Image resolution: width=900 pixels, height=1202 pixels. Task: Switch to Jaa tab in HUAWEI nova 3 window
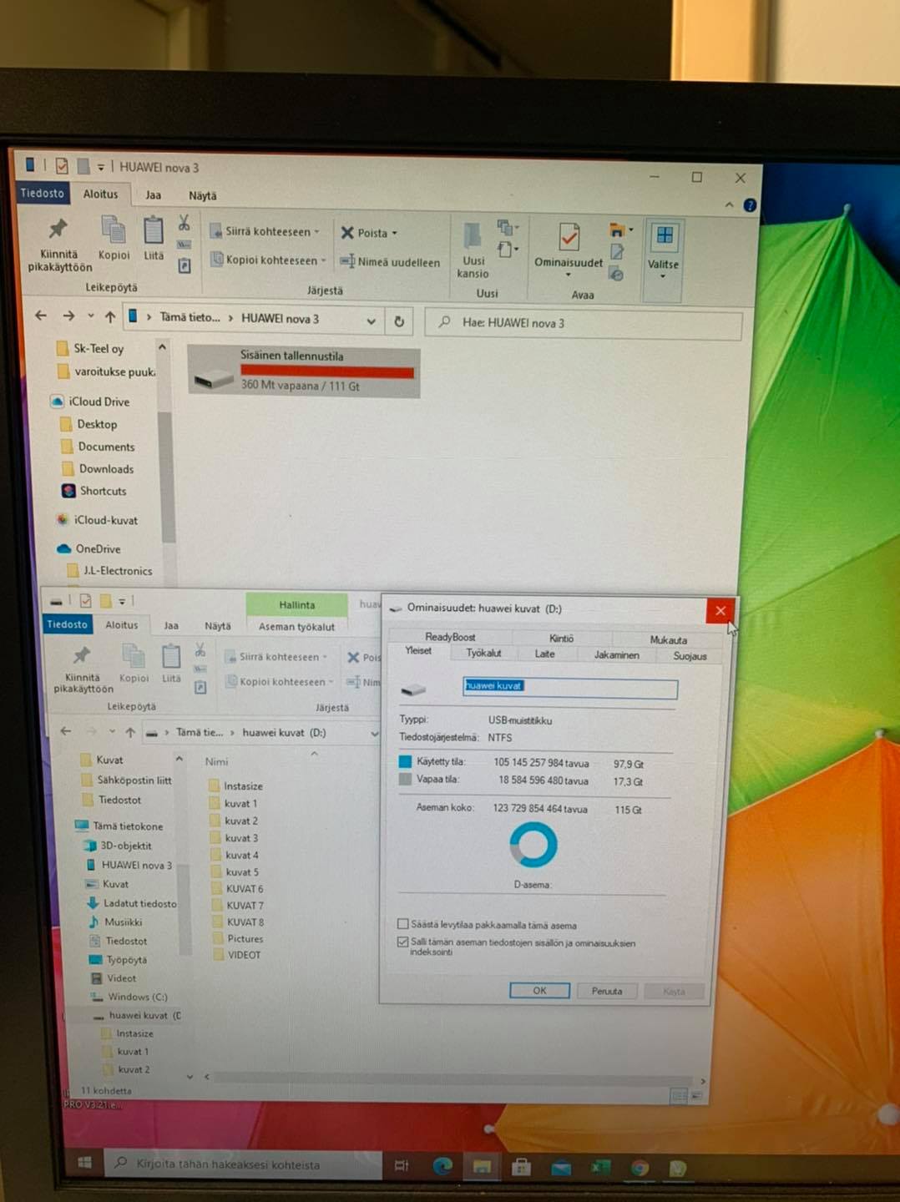pyautogui.click(x=154, y=194)
